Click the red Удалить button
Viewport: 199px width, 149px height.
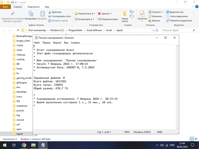tap(105, 14)
